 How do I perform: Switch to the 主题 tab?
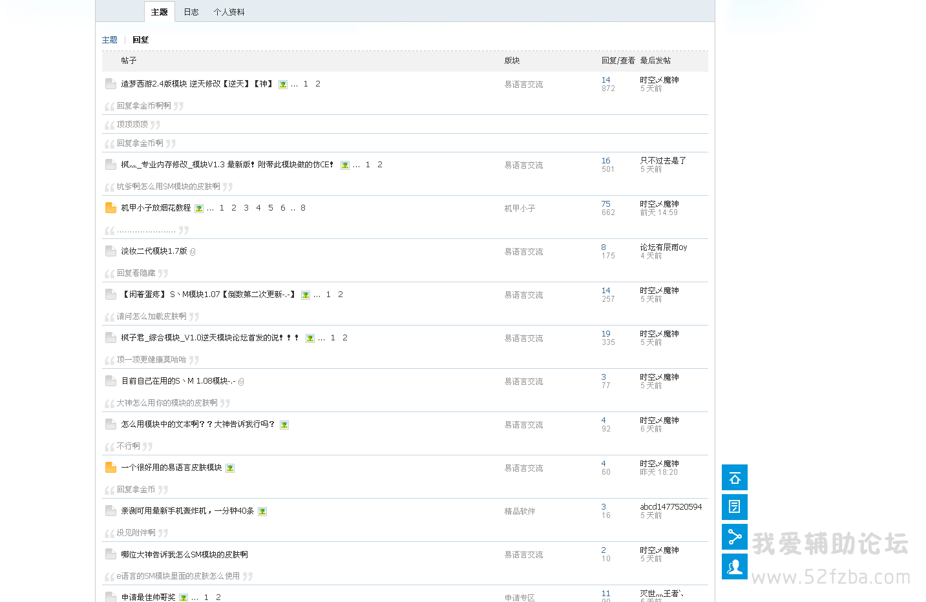[160, 12]
